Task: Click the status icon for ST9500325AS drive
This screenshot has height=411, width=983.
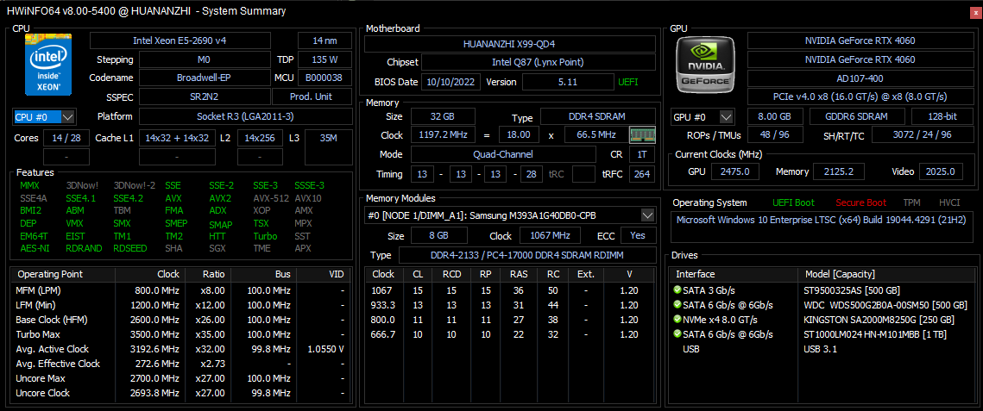Action: click(x=678, y=290)
